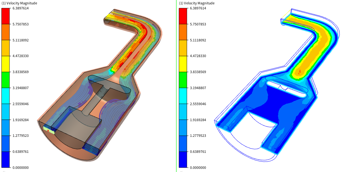Select the orange swatch in the left legend
Screen dimensions: 346x172
(x=6, y=32)
